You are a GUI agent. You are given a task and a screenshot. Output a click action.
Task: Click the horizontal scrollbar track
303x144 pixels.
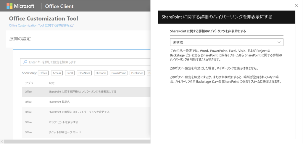77,142
